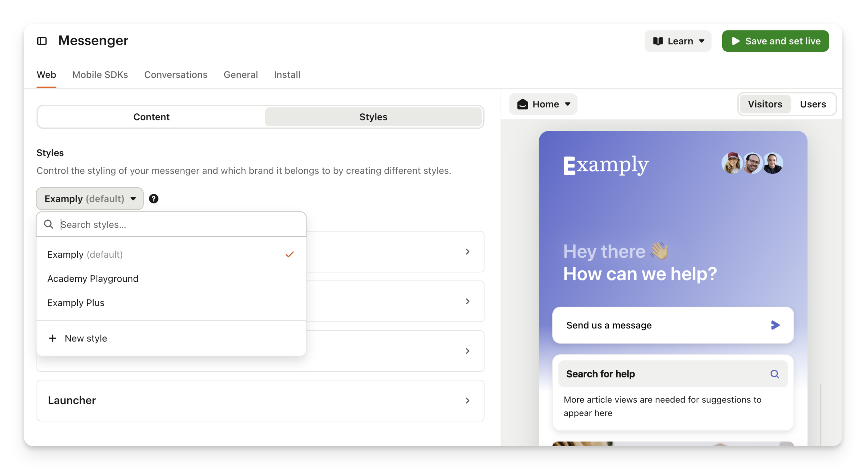Switch preview to Users
The width and height of the screenshot is (866, 470).
pos(813,104)
